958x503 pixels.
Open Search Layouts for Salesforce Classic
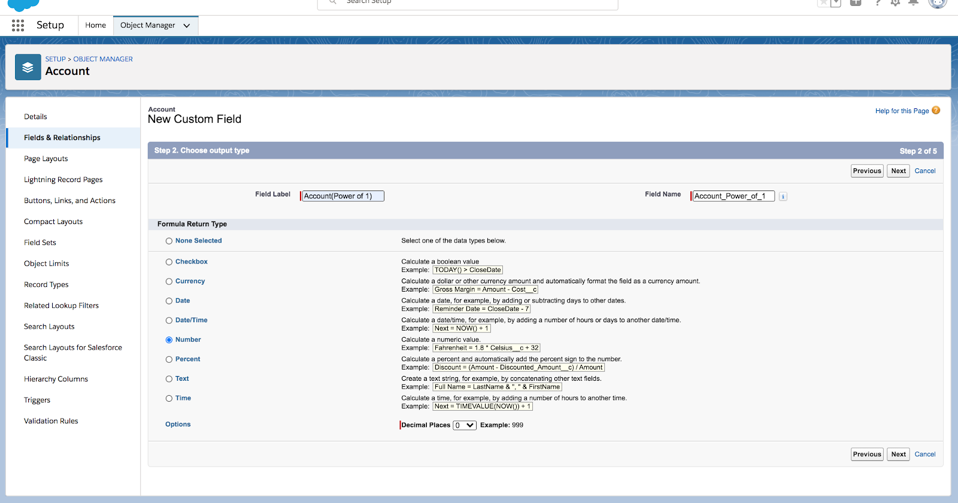(x=73, y=353)
